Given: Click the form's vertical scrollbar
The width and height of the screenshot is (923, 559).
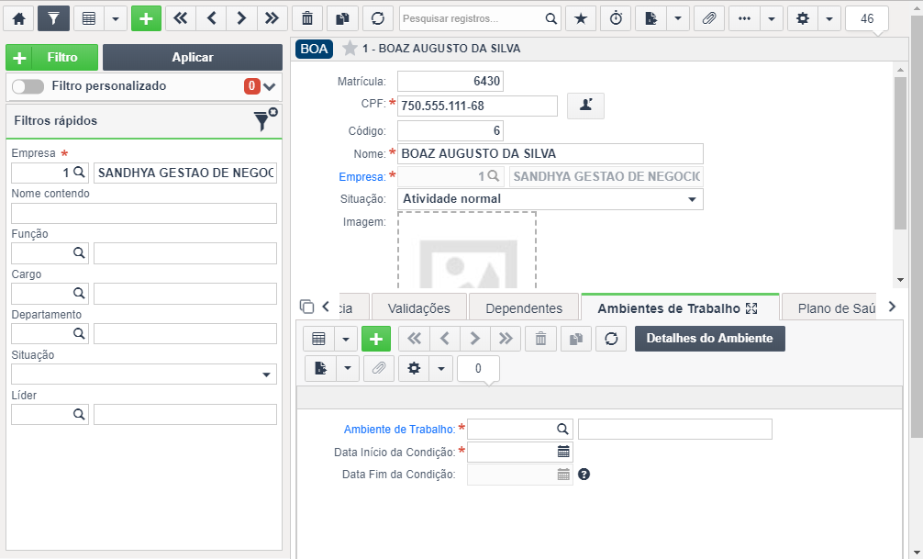Looking at the screenshot, I should tap(900, 153).
